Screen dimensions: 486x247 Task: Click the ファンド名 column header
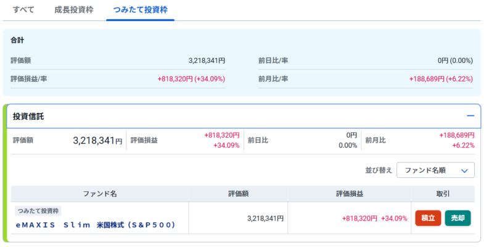coord(100,194)
